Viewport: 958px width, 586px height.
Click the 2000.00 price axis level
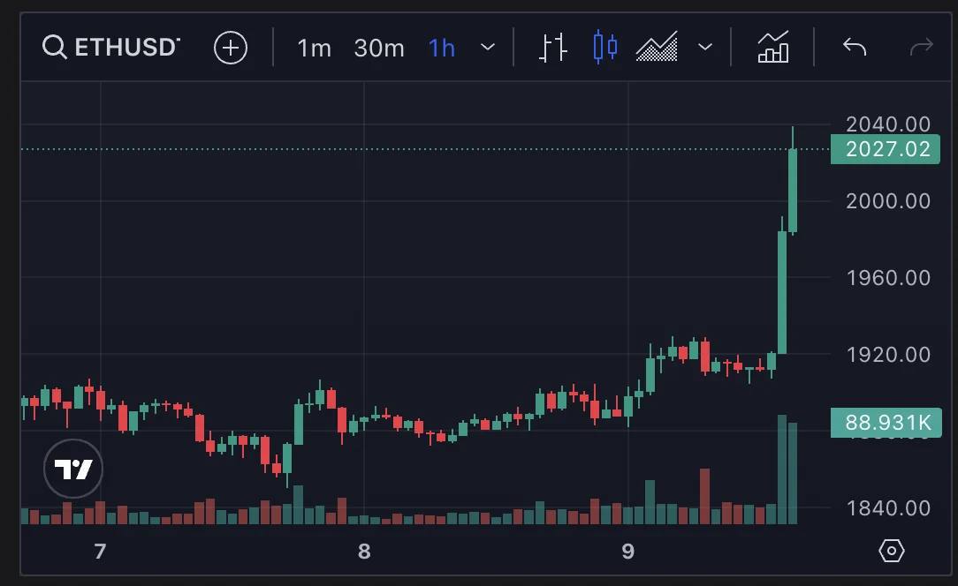click(887, 201)
